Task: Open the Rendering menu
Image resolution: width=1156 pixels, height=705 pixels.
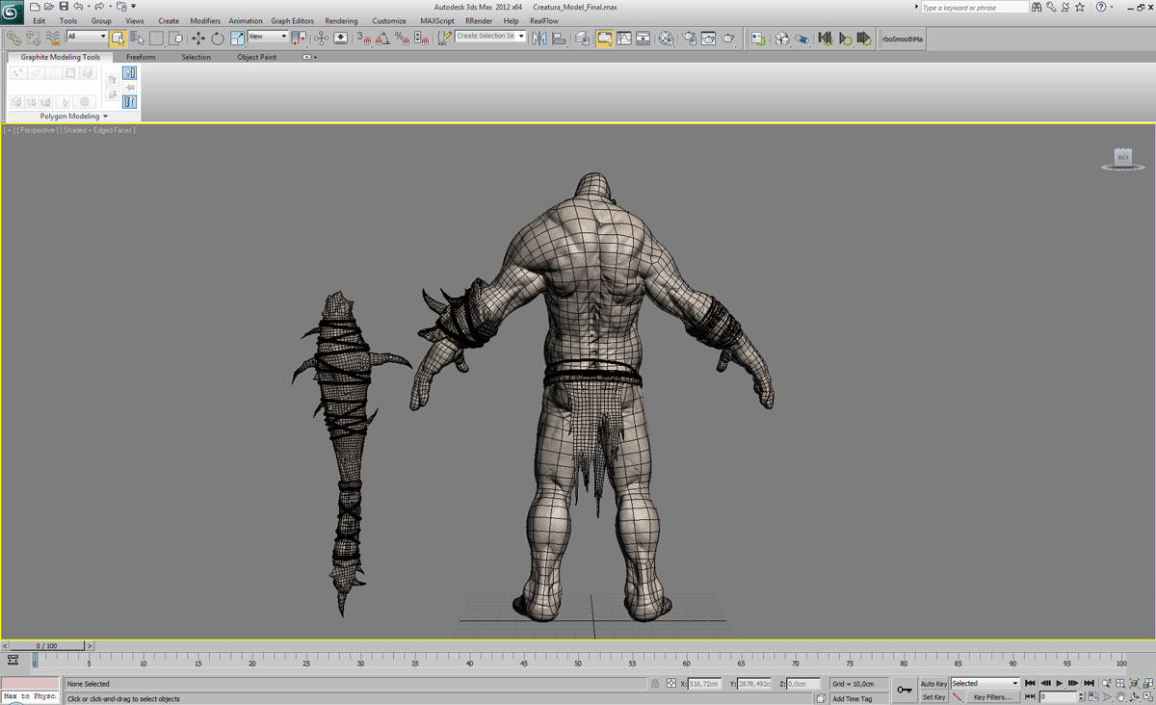Action: point(341,21)
